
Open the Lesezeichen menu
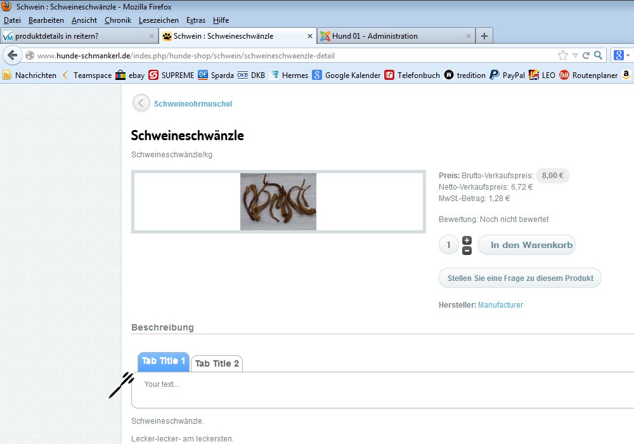(x=158, y=20)
